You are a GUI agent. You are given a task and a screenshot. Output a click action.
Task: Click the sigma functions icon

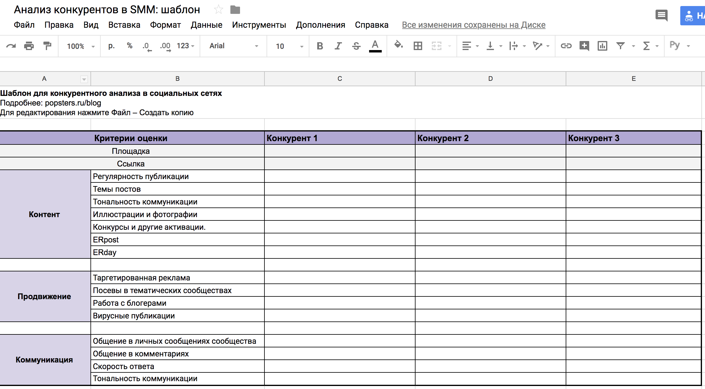click(x=646, y=46)
